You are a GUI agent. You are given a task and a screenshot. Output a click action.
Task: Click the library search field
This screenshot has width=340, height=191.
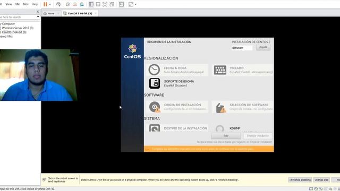pyautogui.click(x=18, y=17)
